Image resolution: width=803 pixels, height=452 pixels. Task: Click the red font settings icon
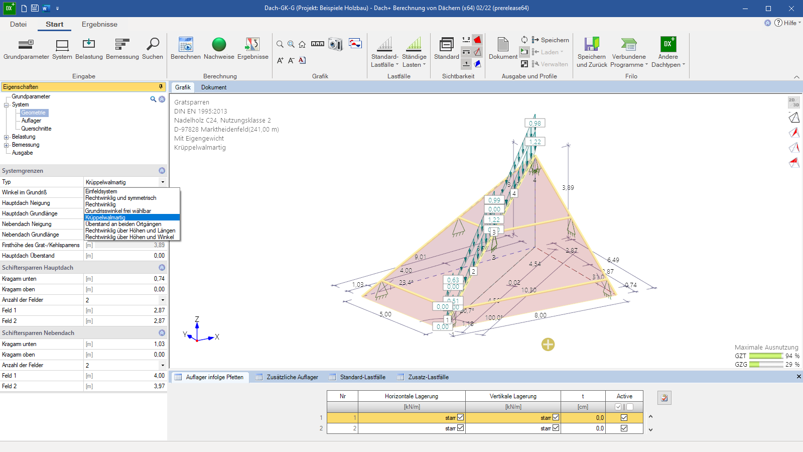pyautogui.click(x=302, y=60)
